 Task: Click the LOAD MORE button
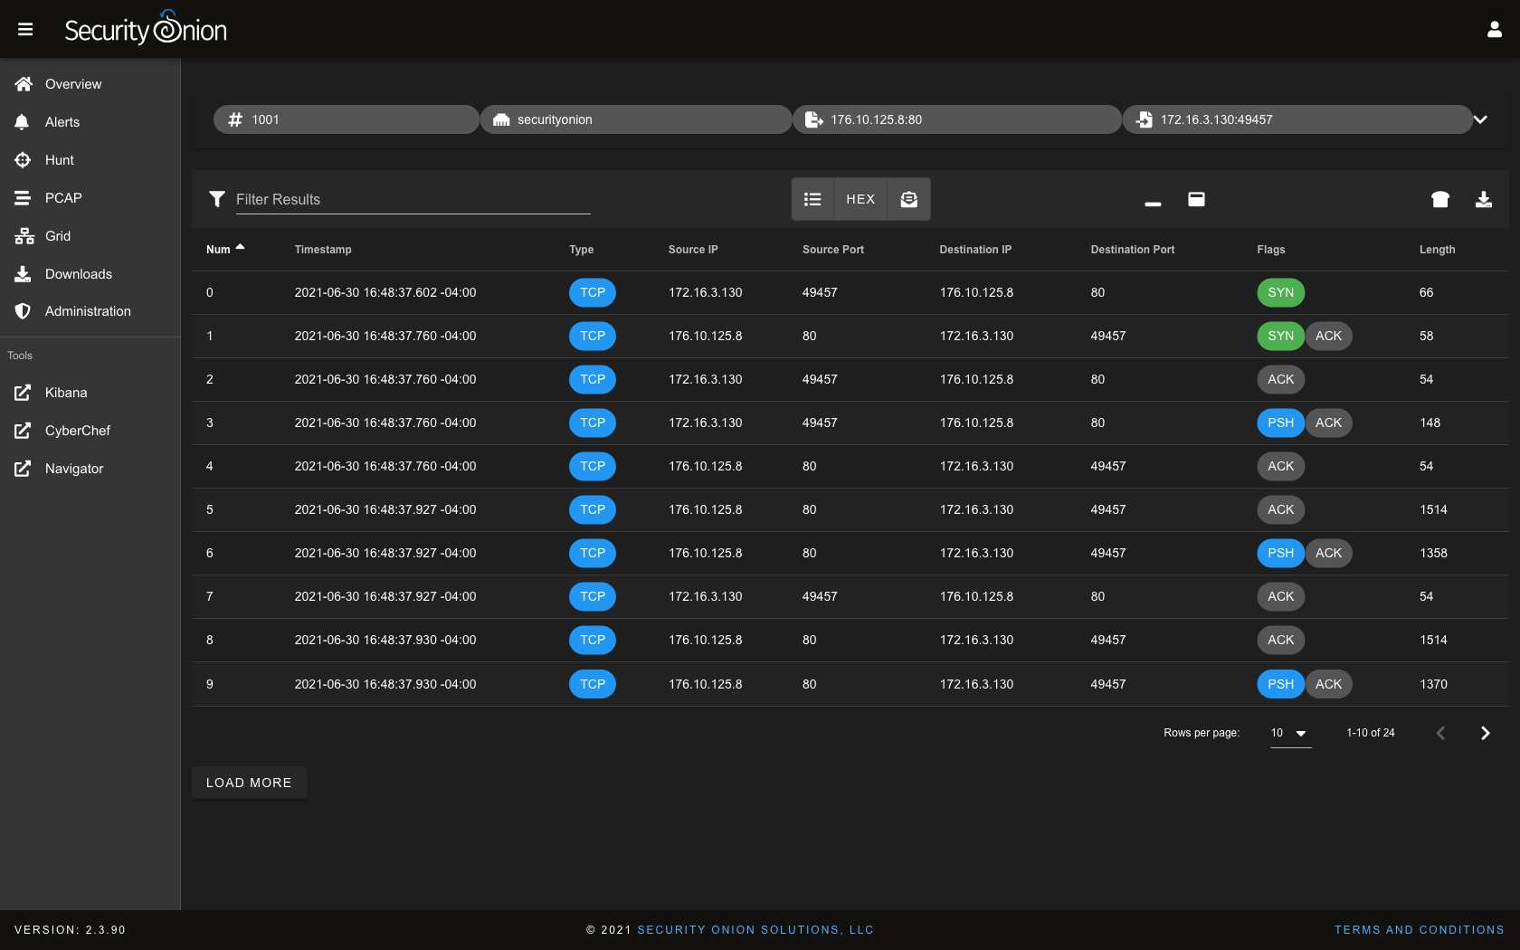tap(249, 783)
